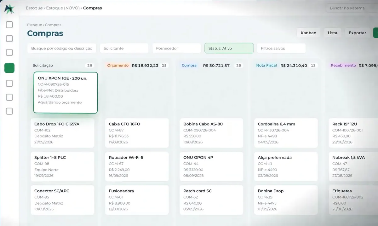Click Compras in the top breadcrumb
The image size is (378, 226).
(x=93, y=8)
